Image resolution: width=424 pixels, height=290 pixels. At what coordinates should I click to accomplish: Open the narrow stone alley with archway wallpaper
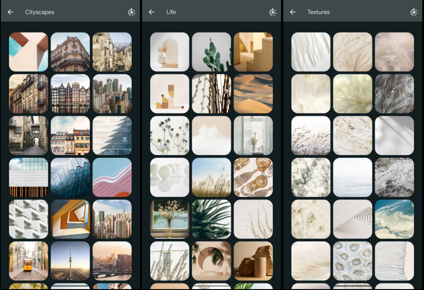(28, 135)
